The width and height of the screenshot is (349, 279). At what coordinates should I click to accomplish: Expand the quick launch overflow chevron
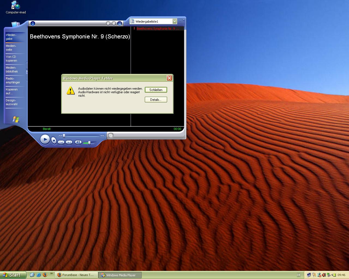tap(51, 274)
